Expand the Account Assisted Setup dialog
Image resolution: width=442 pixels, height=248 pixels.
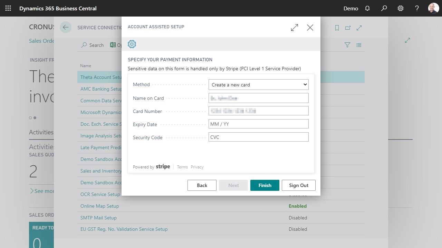(295, 28)
